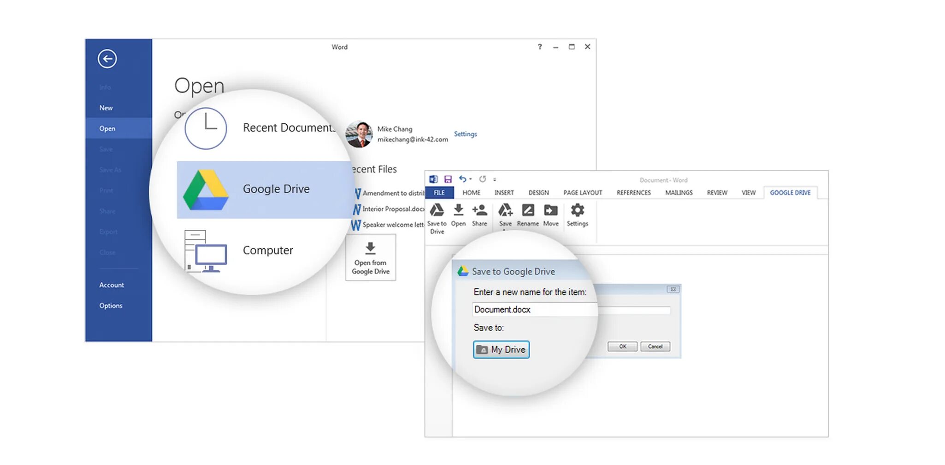Click Word app icon in document window
945x465 pixels.
tap(433, 179)
